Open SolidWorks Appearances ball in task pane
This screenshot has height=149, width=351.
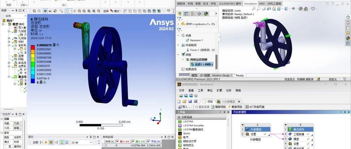348,38
